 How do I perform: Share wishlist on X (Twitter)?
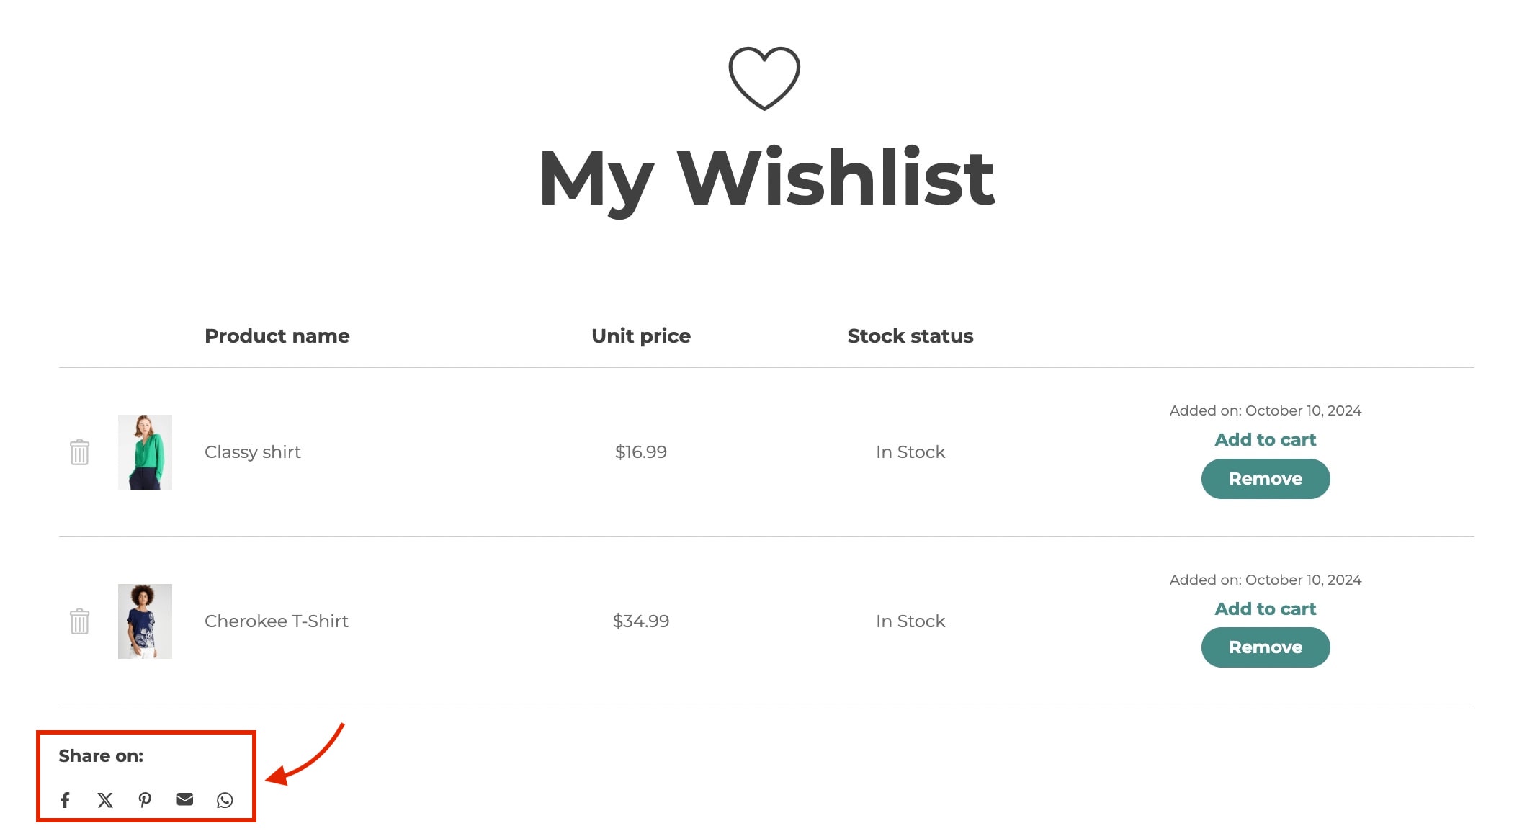point(105,800)
